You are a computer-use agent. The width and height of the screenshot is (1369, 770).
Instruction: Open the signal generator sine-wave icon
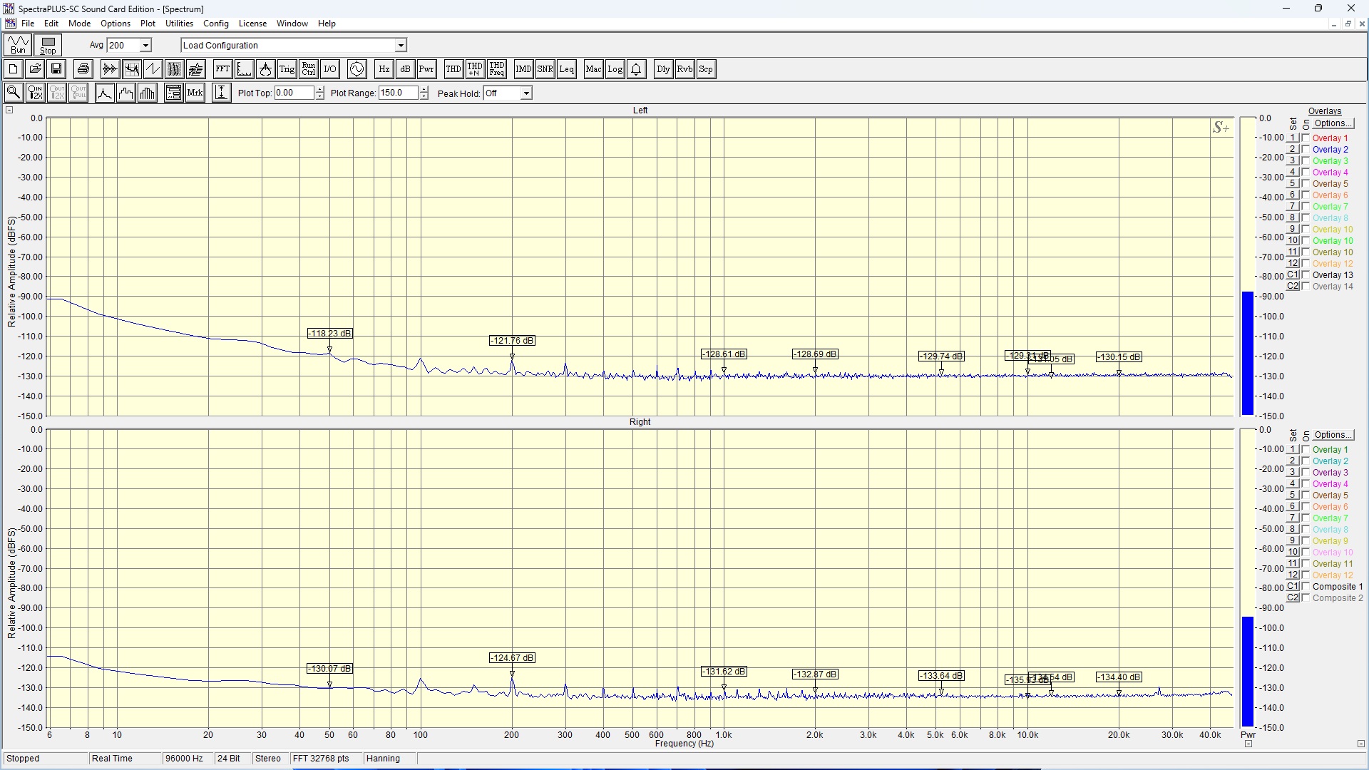coord(357,69)
